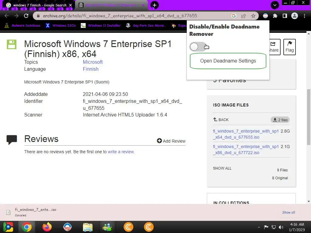Add a review with Add Review
The height and width of the screenshot is (233, 311).
(x=171, y=141)
